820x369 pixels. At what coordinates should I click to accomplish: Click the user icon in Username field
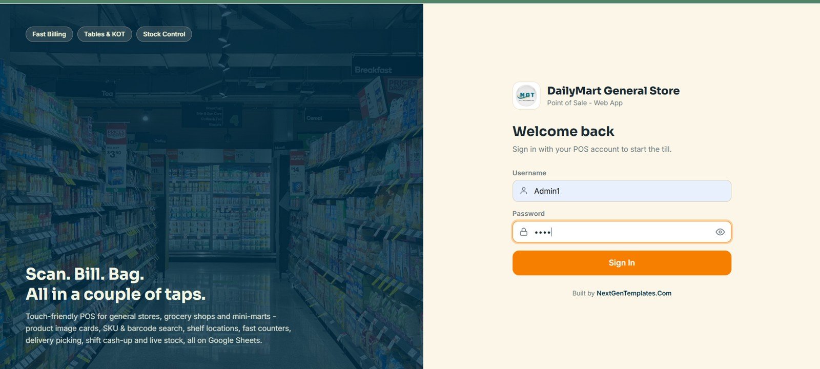523,191
